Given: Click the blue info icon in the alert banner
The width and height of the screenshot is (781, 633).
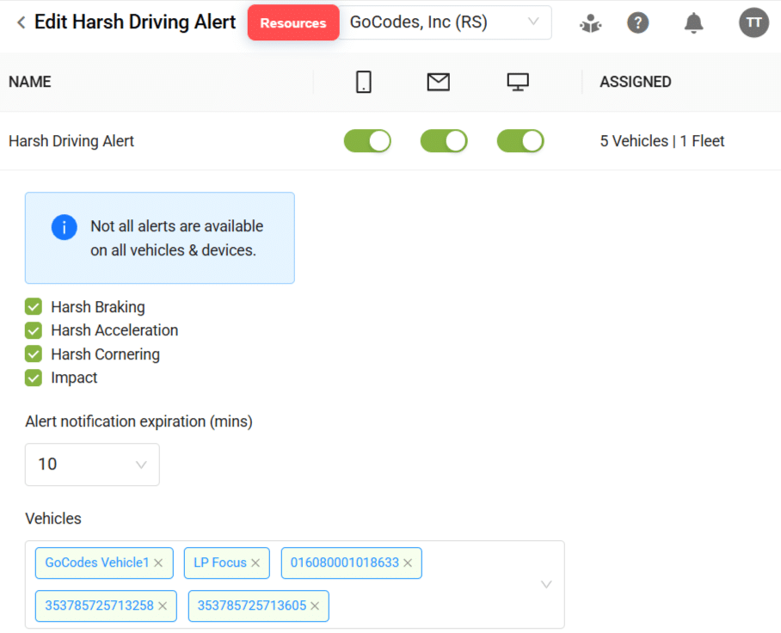Looking at the screenshot, I should point(63,227).
